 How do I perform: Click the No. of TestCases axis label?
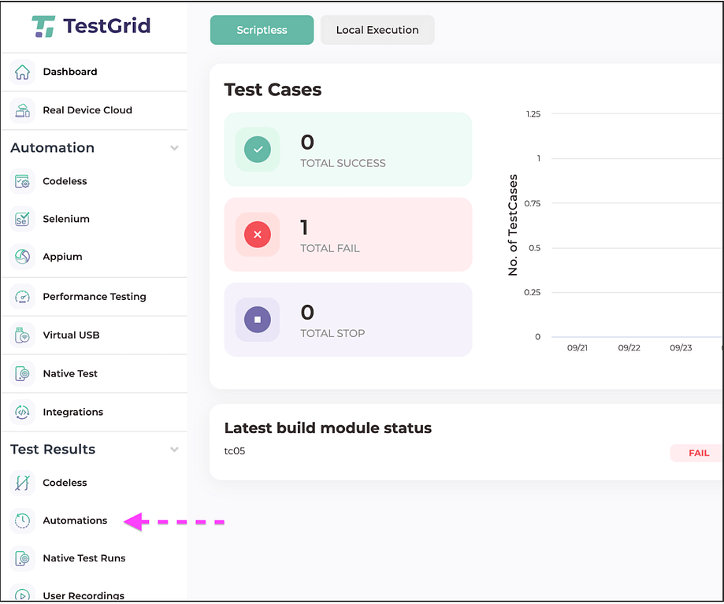coord(513,225)
